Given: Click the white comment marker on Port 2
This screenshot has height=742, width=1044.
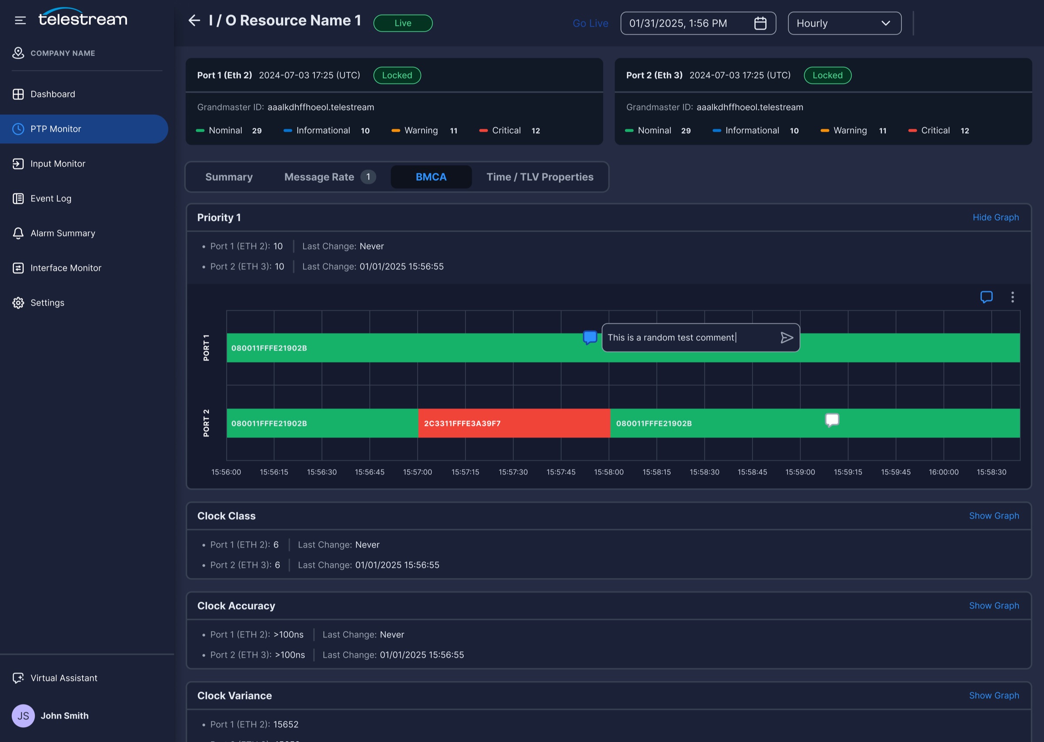Looking at the screenshot, I should tap(832, 420).
